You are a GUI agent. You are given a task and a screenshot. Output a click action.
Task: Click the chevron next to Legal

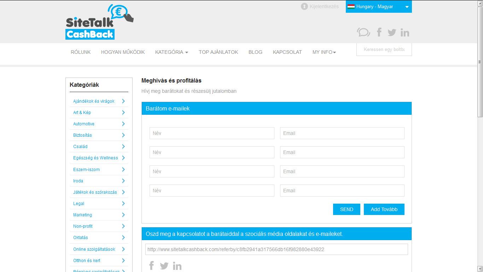[123, 204]
